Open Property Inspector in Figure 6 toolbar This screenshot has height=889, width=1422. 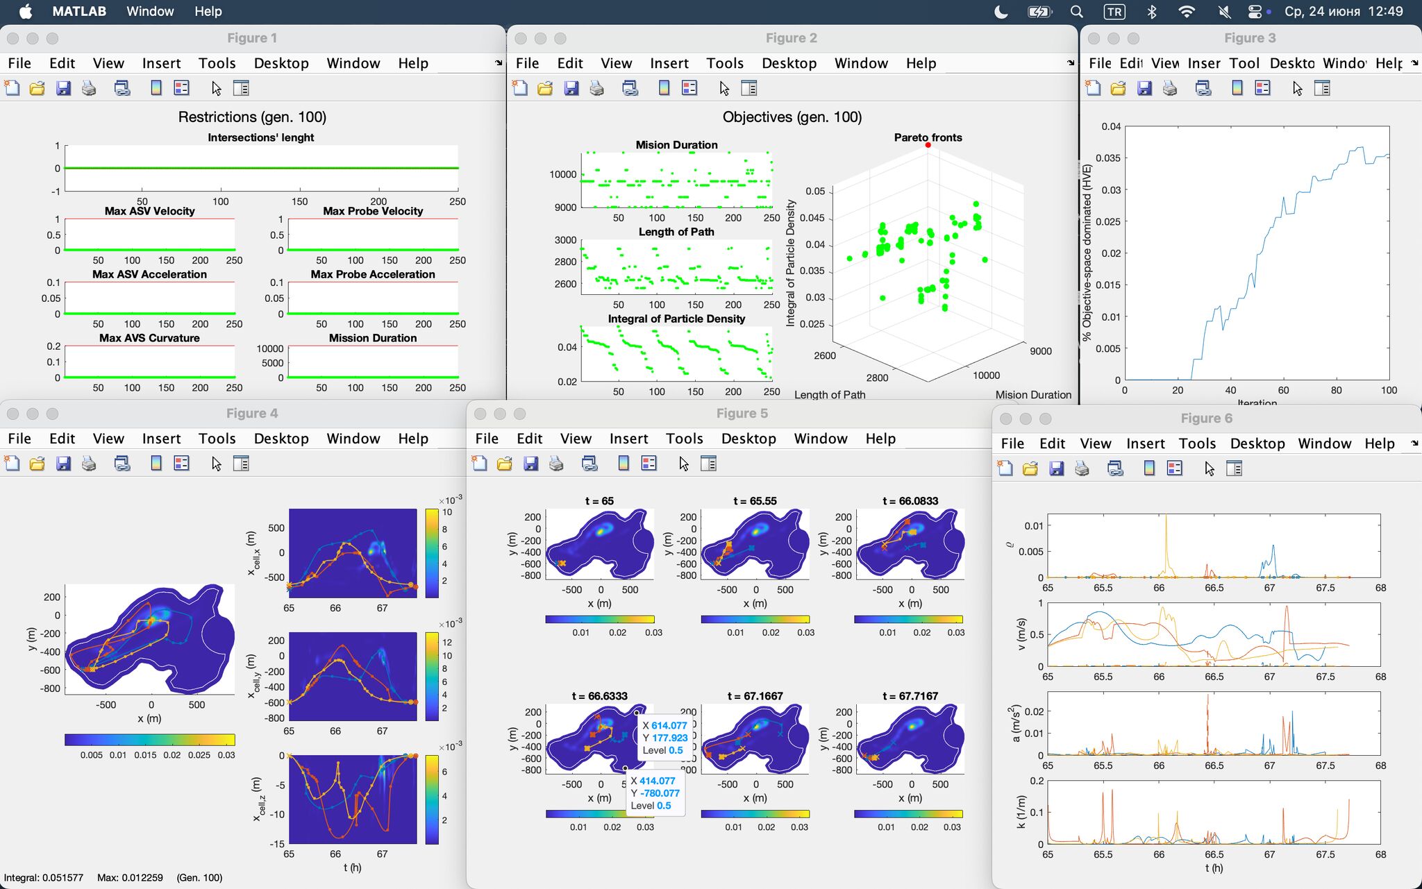pyautogui.click(x=1234, y=468)
